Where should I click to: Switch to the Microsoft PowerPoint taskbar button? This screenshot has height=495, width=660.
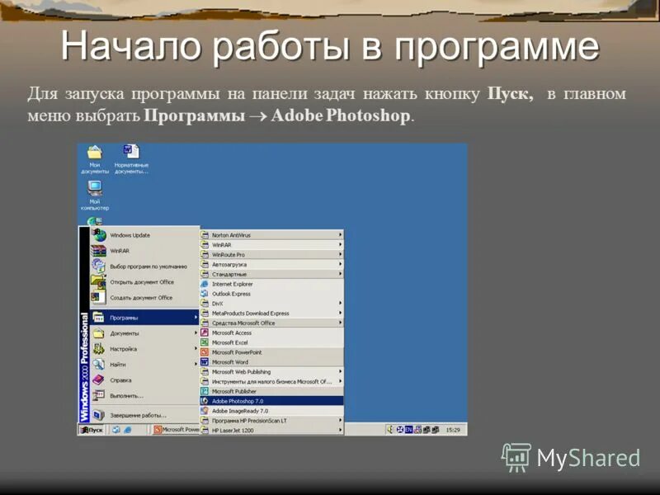176,430
